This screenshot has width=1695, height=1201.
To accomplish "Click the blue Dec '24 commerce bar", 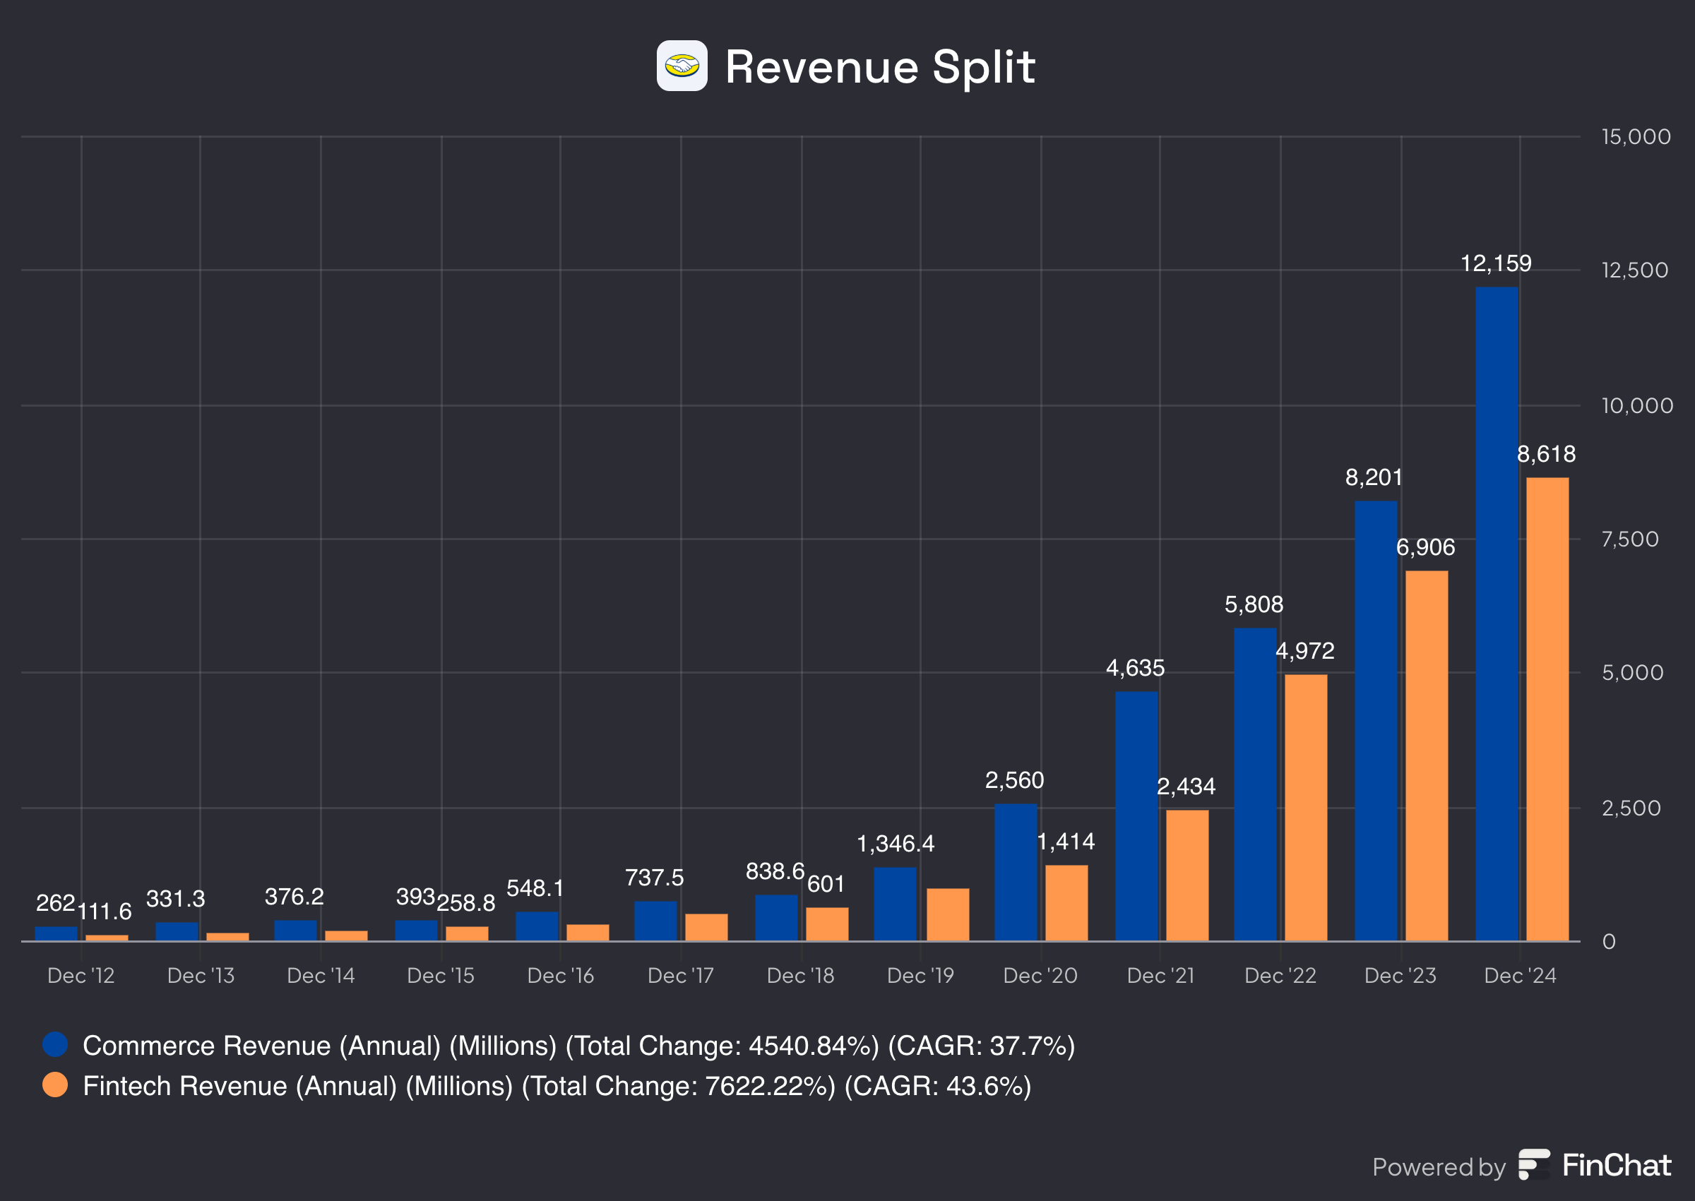I will coord(1496,613).
